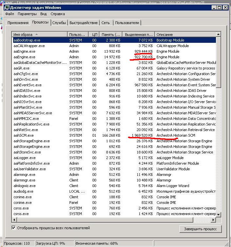Click the Завершить процесс button
The image size is (231, 247).
pos(200,229)
